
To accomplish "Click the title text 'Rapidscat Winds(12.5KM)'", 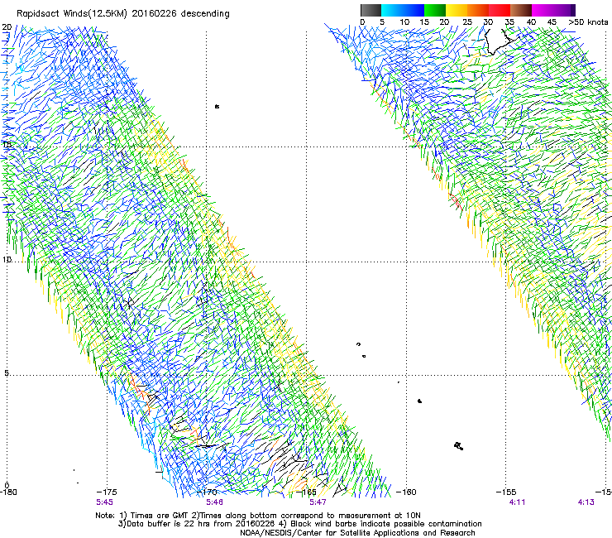I will point(72,14).
